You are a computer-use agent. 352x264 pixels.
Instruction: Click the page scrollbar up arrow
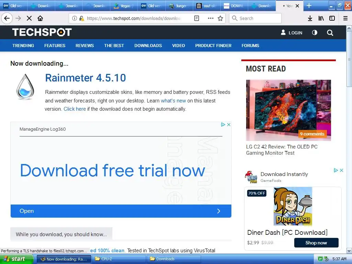point(349,28)
